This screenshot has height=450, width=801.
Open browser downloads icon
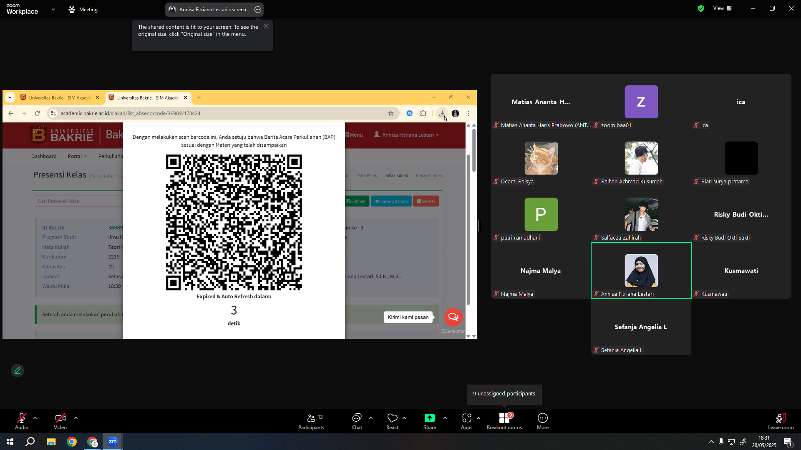[442, 113]
